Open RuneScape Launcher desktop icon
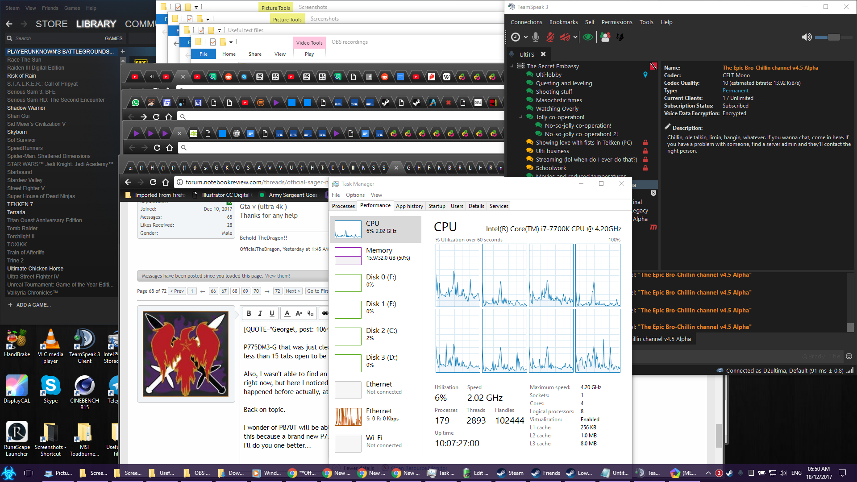857x482 pixels. tap(17, 439)
